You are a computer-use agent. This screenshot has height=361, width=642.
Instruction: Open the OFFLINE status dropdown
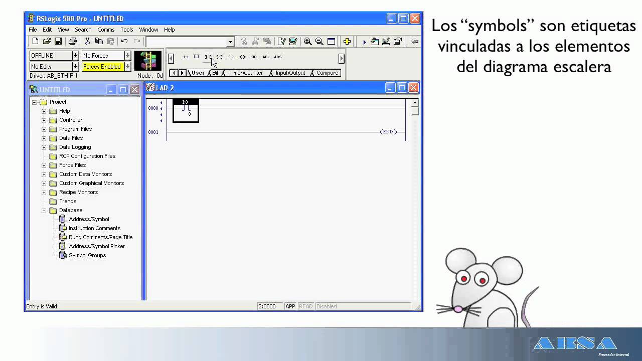[x=75, y=56]
